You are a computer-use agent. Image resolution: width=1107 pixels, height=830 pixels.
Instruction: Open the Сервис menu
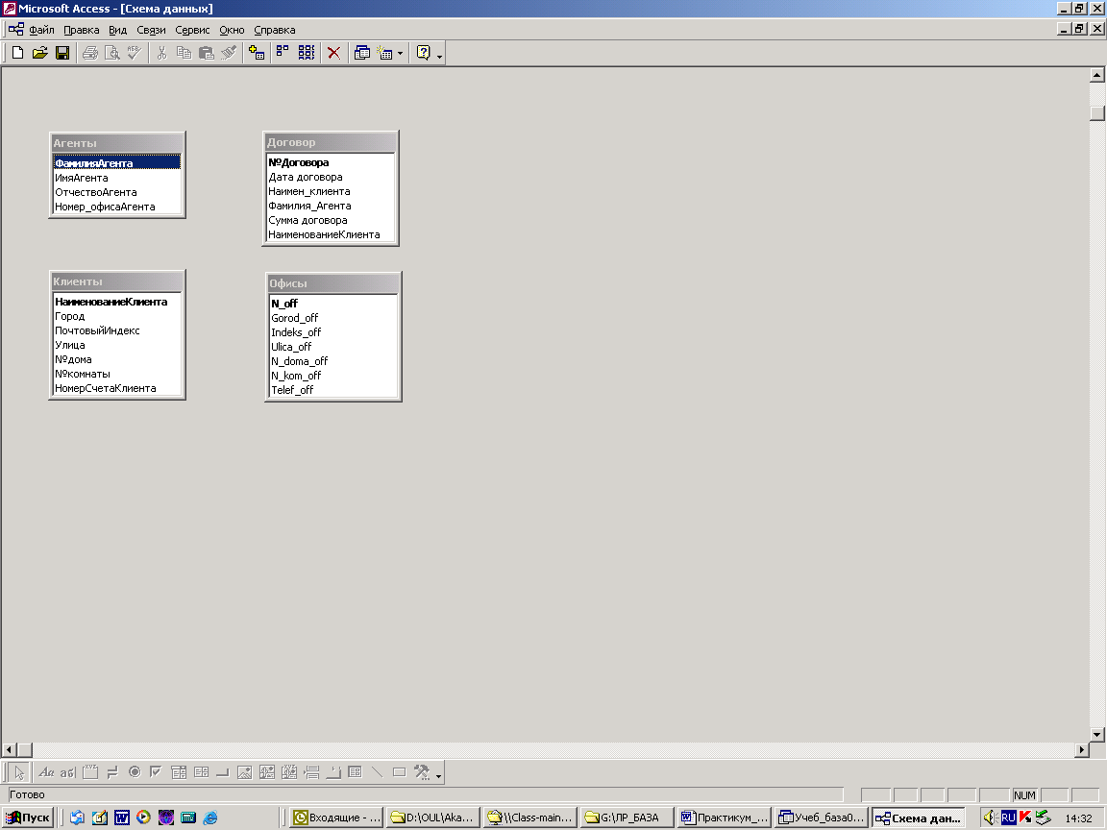192,30
